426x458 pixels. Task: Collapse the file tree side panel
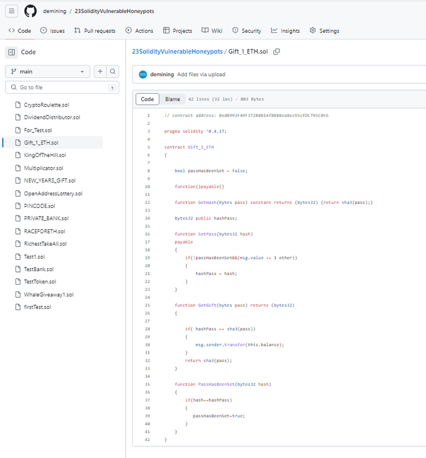(x=12, y=52)
